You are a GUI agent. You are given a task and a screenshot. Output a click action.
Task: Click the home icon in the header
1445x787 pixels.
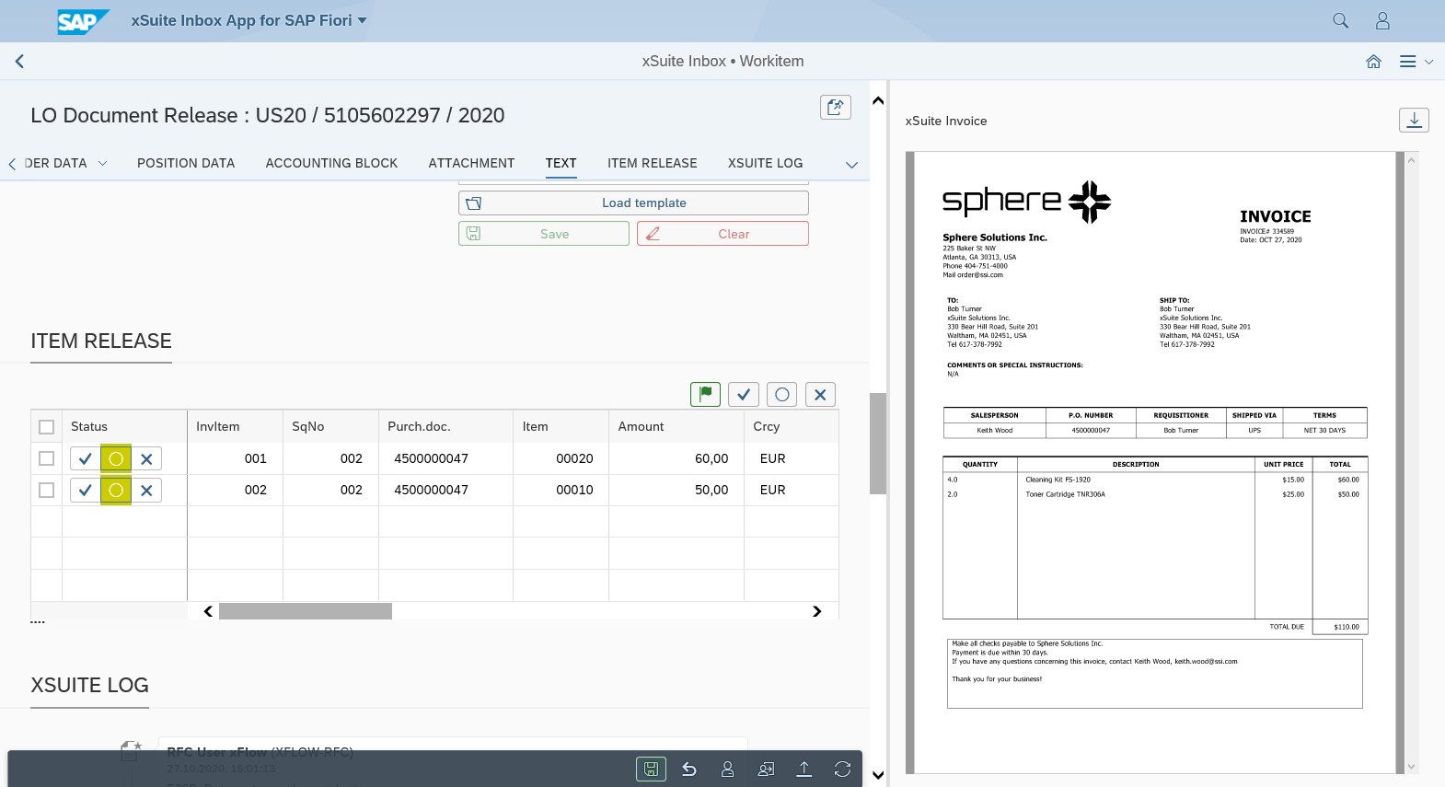(1373, 62)
